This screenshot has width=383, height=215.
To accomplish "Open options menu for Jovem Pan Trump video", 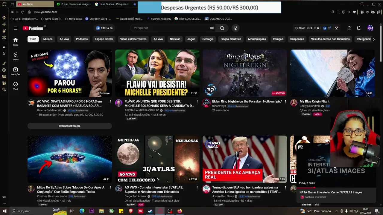I will [285, 188].
